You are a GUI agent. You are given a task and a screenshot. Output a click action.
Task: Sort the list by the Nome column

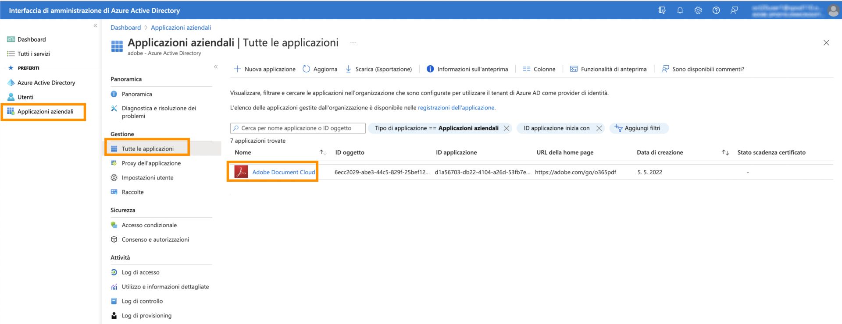tap(243, 152)
